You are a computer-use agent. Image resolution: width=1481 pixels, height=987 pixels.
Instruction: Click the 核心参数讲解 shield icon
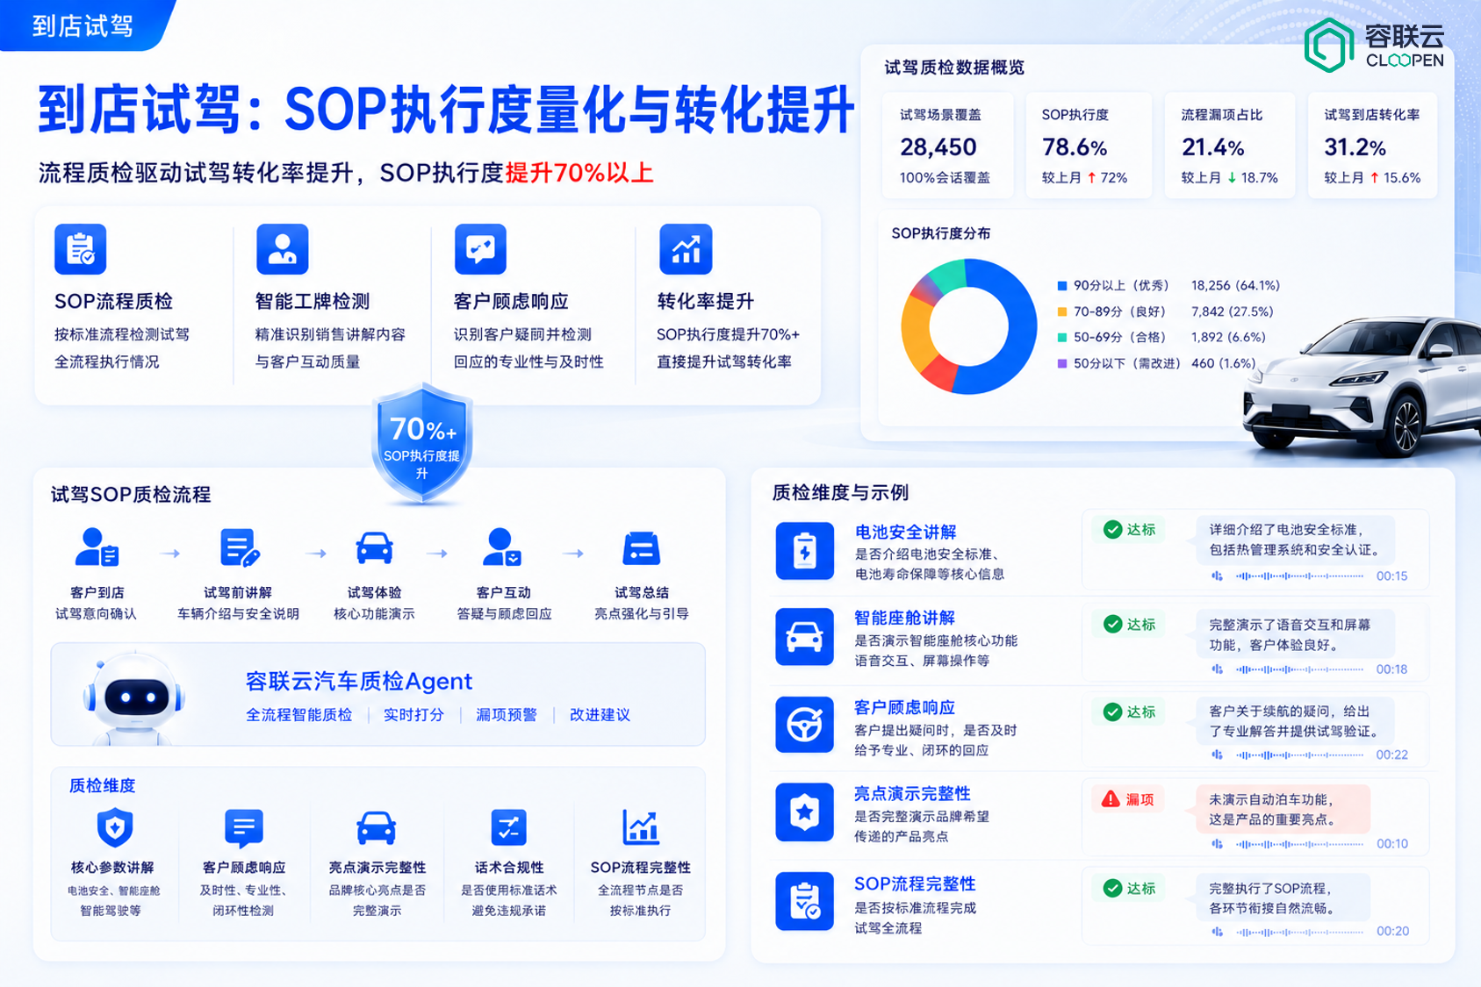coord(114,827)
